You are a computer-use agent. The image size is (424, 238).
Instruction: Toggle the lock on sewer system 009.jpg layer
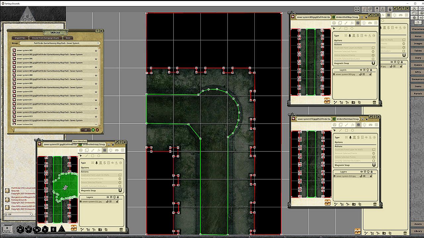pyautogui.click(x=370, y=74)
